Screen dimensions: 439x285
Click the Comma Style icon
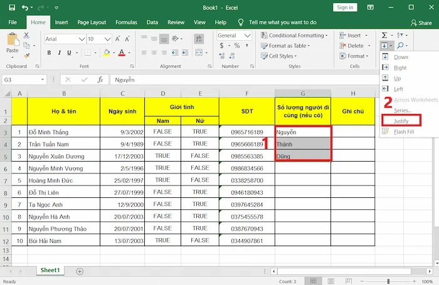(246, 46)
